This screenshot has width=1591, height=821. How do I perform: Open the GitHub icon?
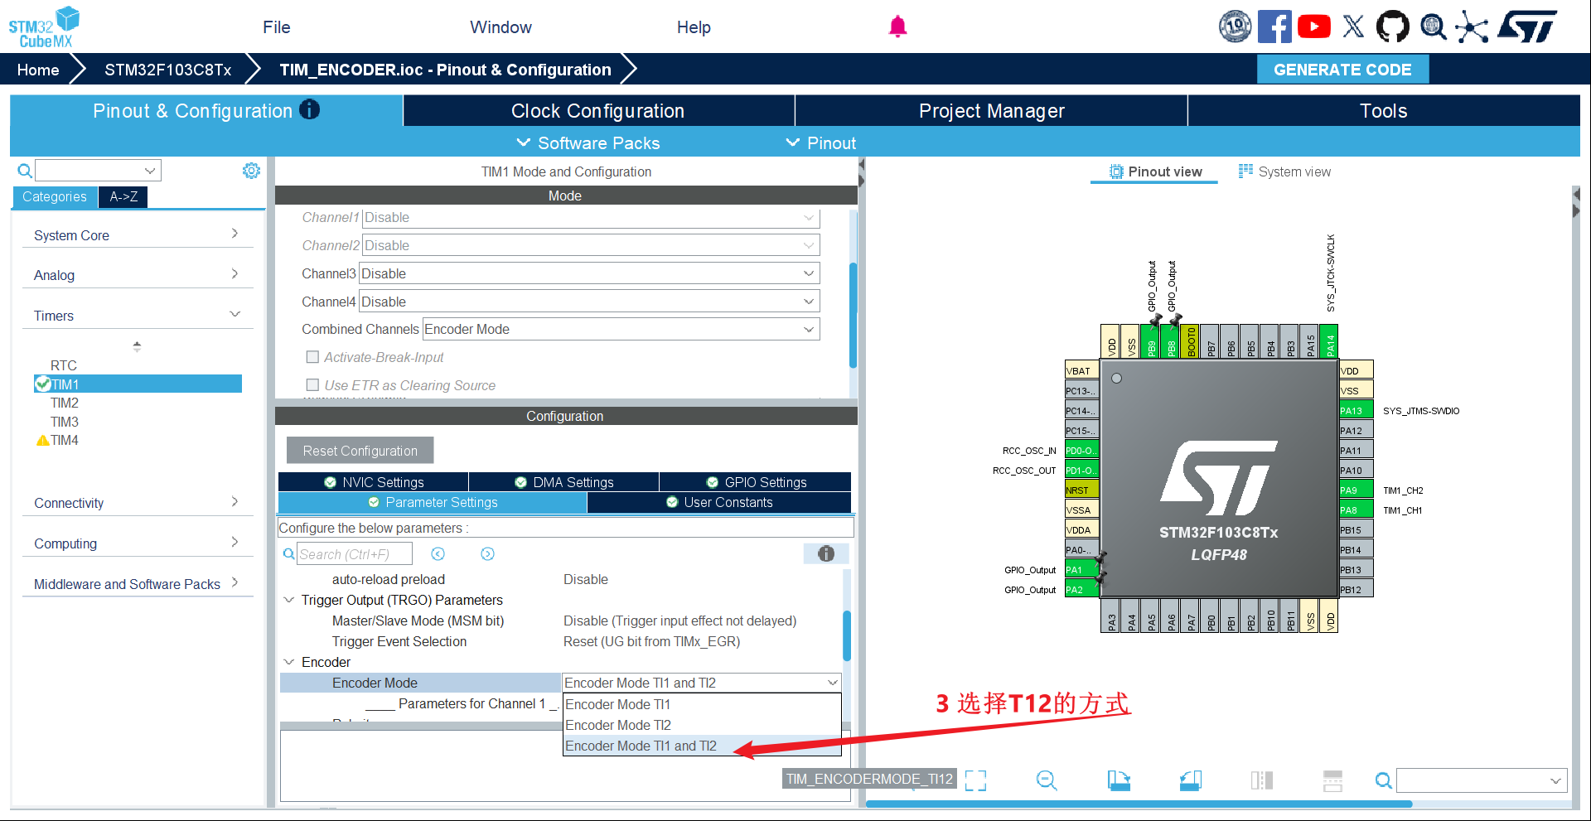[x=1392, y=27]
